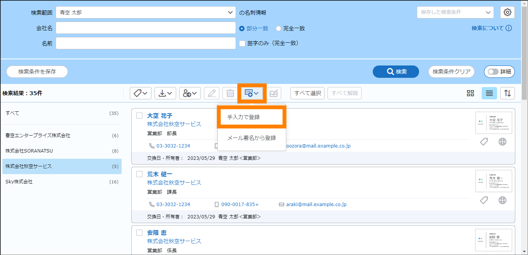Expand the 検索範囲 dropdown showing 青空 太郎
This screenshot has height=255, width=528.
tap(146, 12)
